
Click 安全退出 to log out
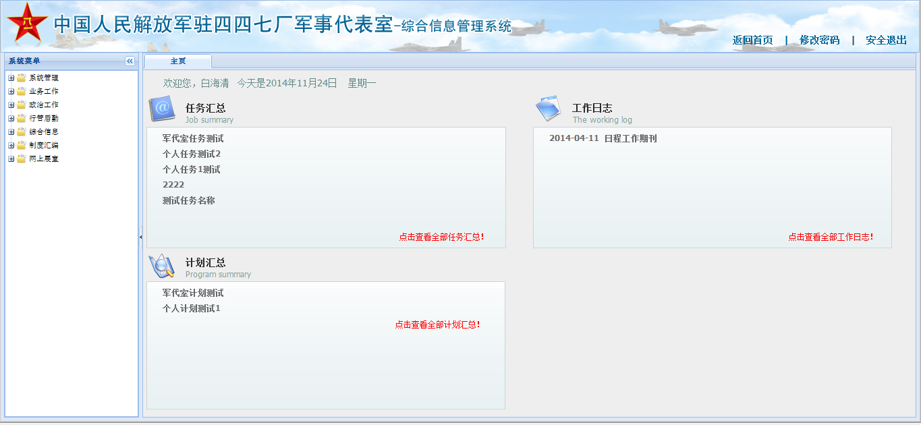point(886,40)
